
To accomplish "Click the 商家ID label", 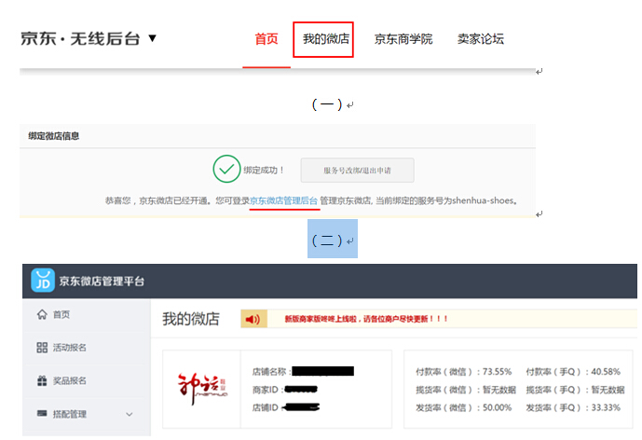I will pyautogui.click(x=267, y=390).
